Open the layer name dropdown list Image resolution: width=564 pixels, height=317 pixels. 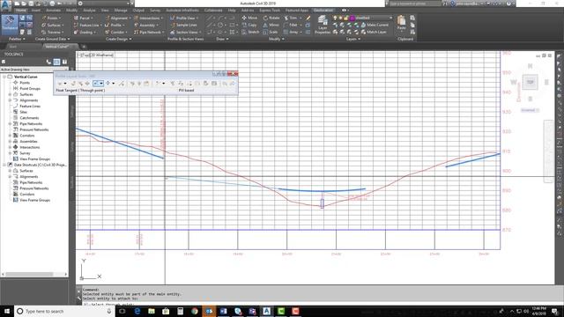[x=391, y=18]
